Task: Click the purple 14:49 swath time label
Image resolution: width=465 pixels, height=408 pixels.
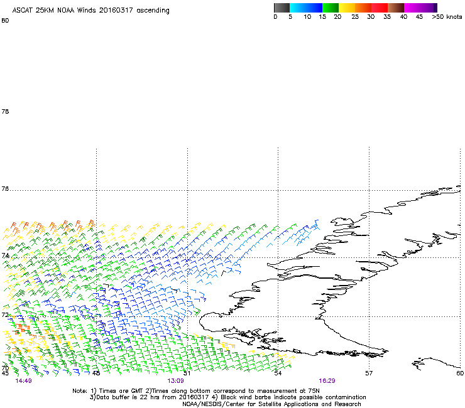Action: tap(23, 381)
